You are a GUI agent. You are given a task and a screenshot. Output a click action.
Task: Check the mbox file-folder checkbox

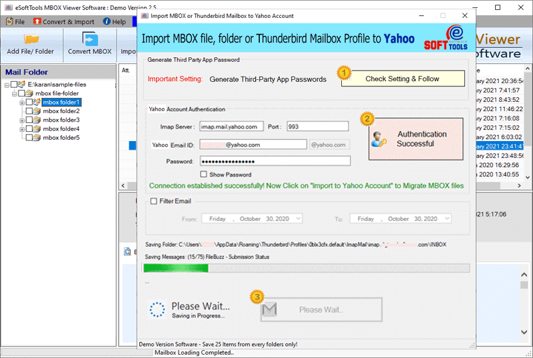tap(21, 93)
